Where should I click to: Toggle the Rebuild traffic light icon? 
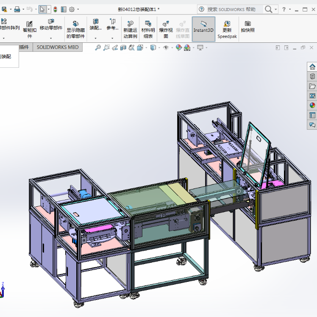pos(55,9)
